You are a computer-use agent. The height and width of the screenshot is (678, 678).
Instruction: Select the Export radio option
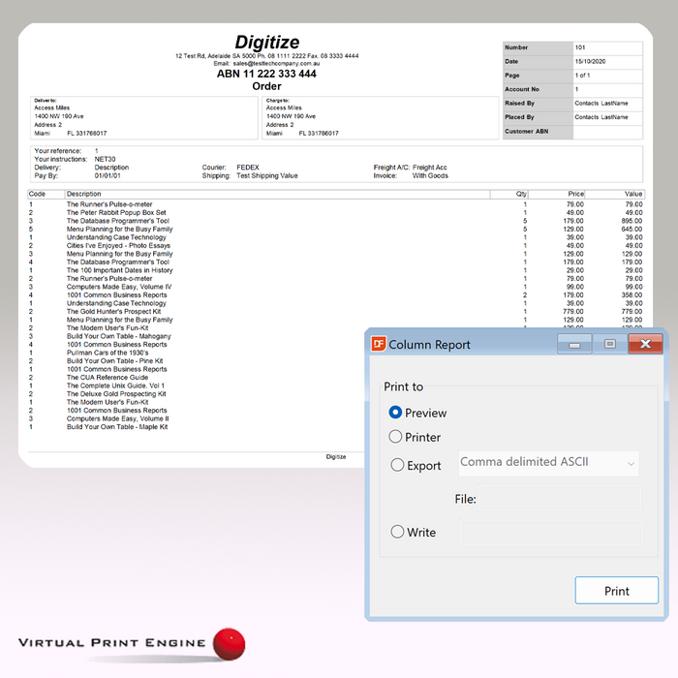pyautogui.click(x=397, y=465)
